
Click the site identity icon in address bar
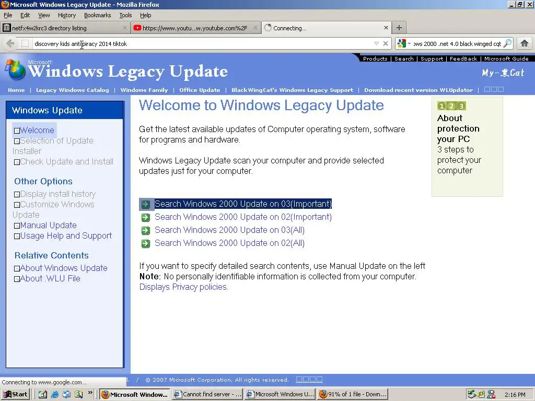tap(25, 44)
